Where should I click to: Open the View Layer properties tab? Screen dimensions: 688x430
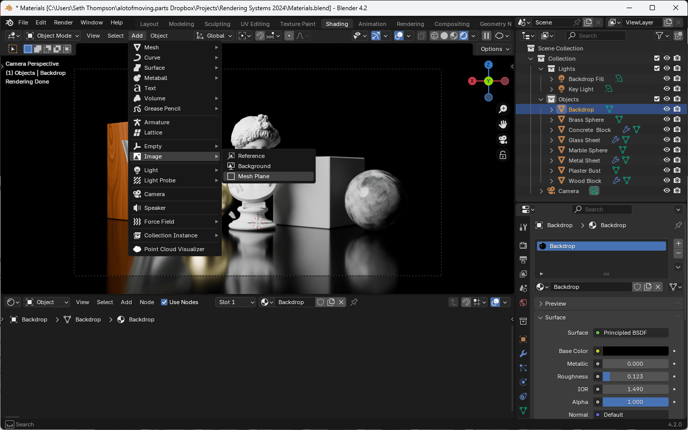pyautogui.click(x=523, y=274)
